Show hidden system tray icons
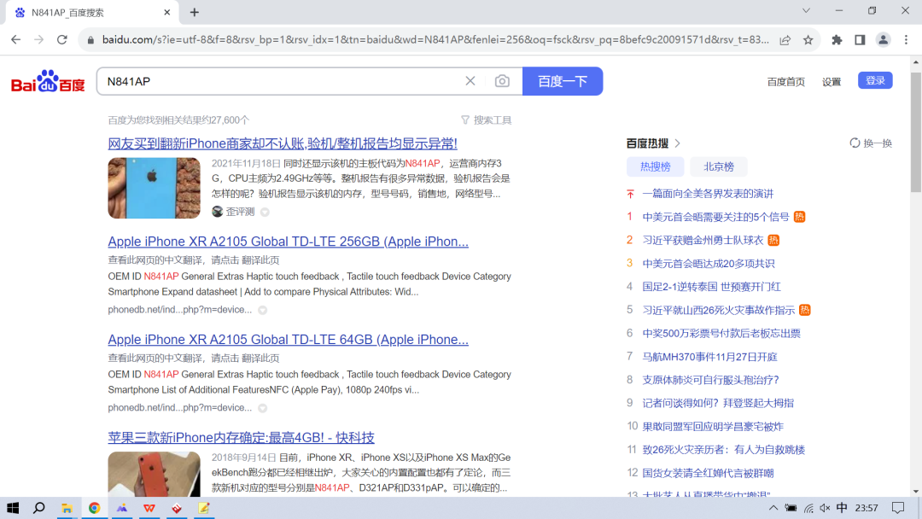922x519 pixels. [x=773, y=508]
